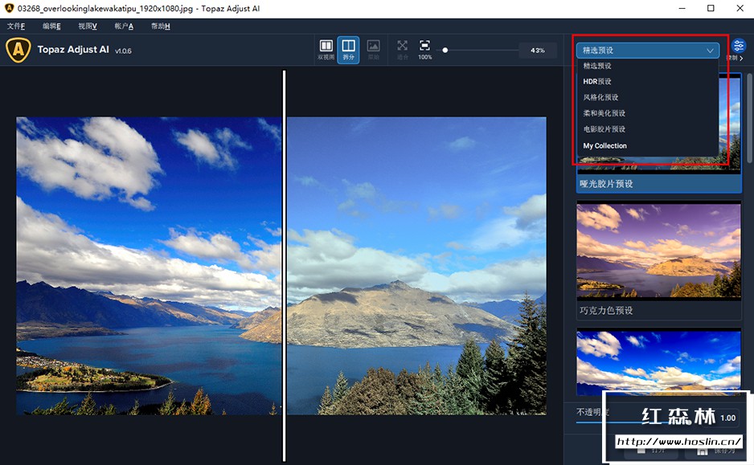
Task: Minimize the Topaz Adjust AI window
Action: coord(682,8)
